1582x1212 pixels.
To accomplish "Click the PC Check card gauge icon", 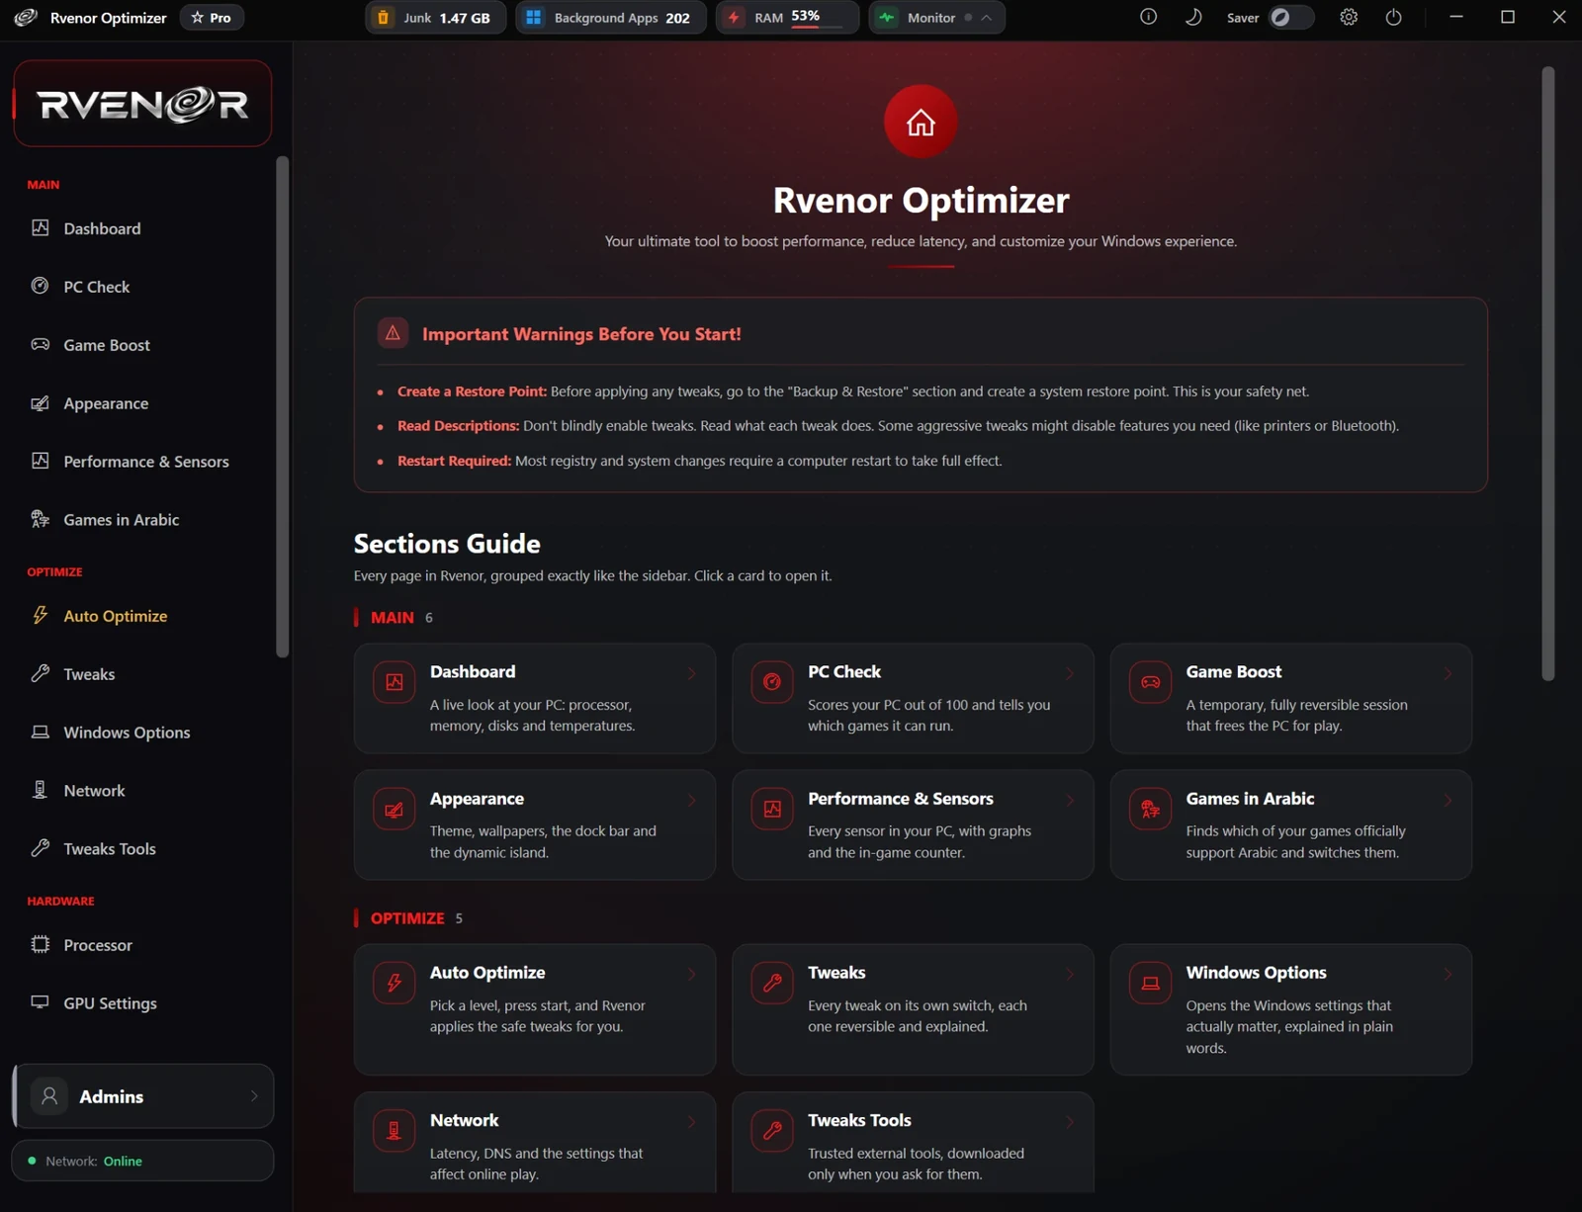I will coord(772,682).
